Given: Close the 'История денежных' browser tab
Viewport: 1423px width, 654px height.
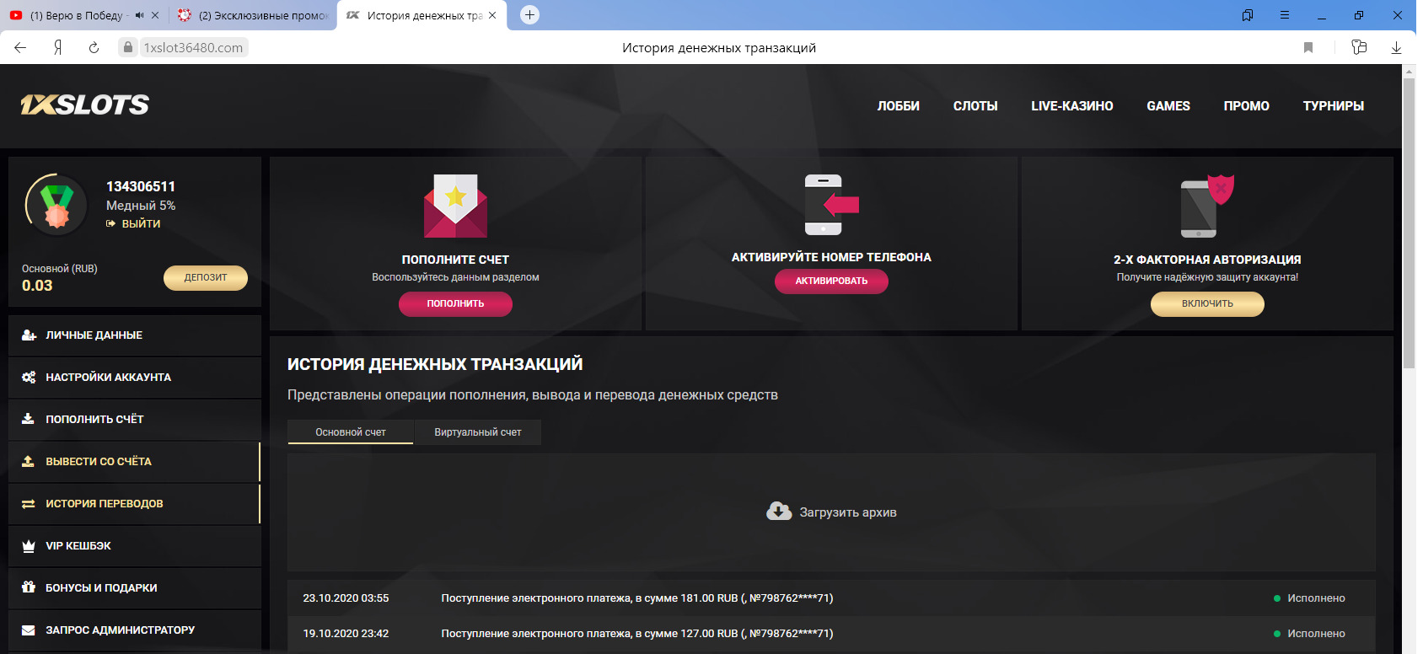Looking at the screenshot, I should coord(492,15).
